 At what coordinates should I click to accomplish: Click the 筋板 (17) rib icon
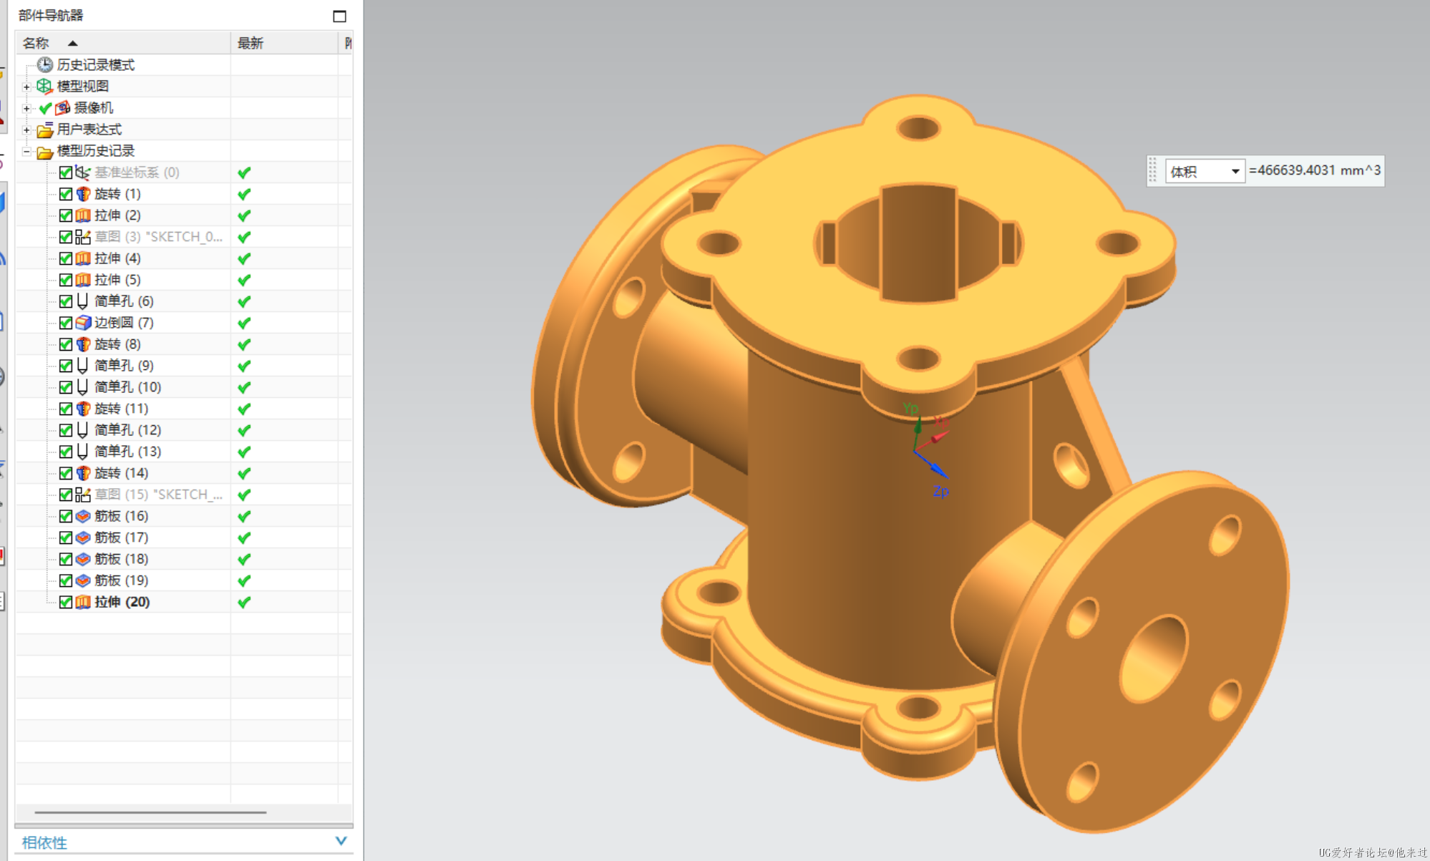(83, 537)
